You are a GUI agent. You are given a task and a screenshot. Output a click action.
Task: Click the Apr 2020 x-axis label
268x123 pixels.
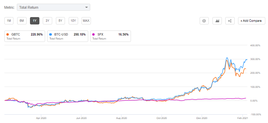point(41,118)
